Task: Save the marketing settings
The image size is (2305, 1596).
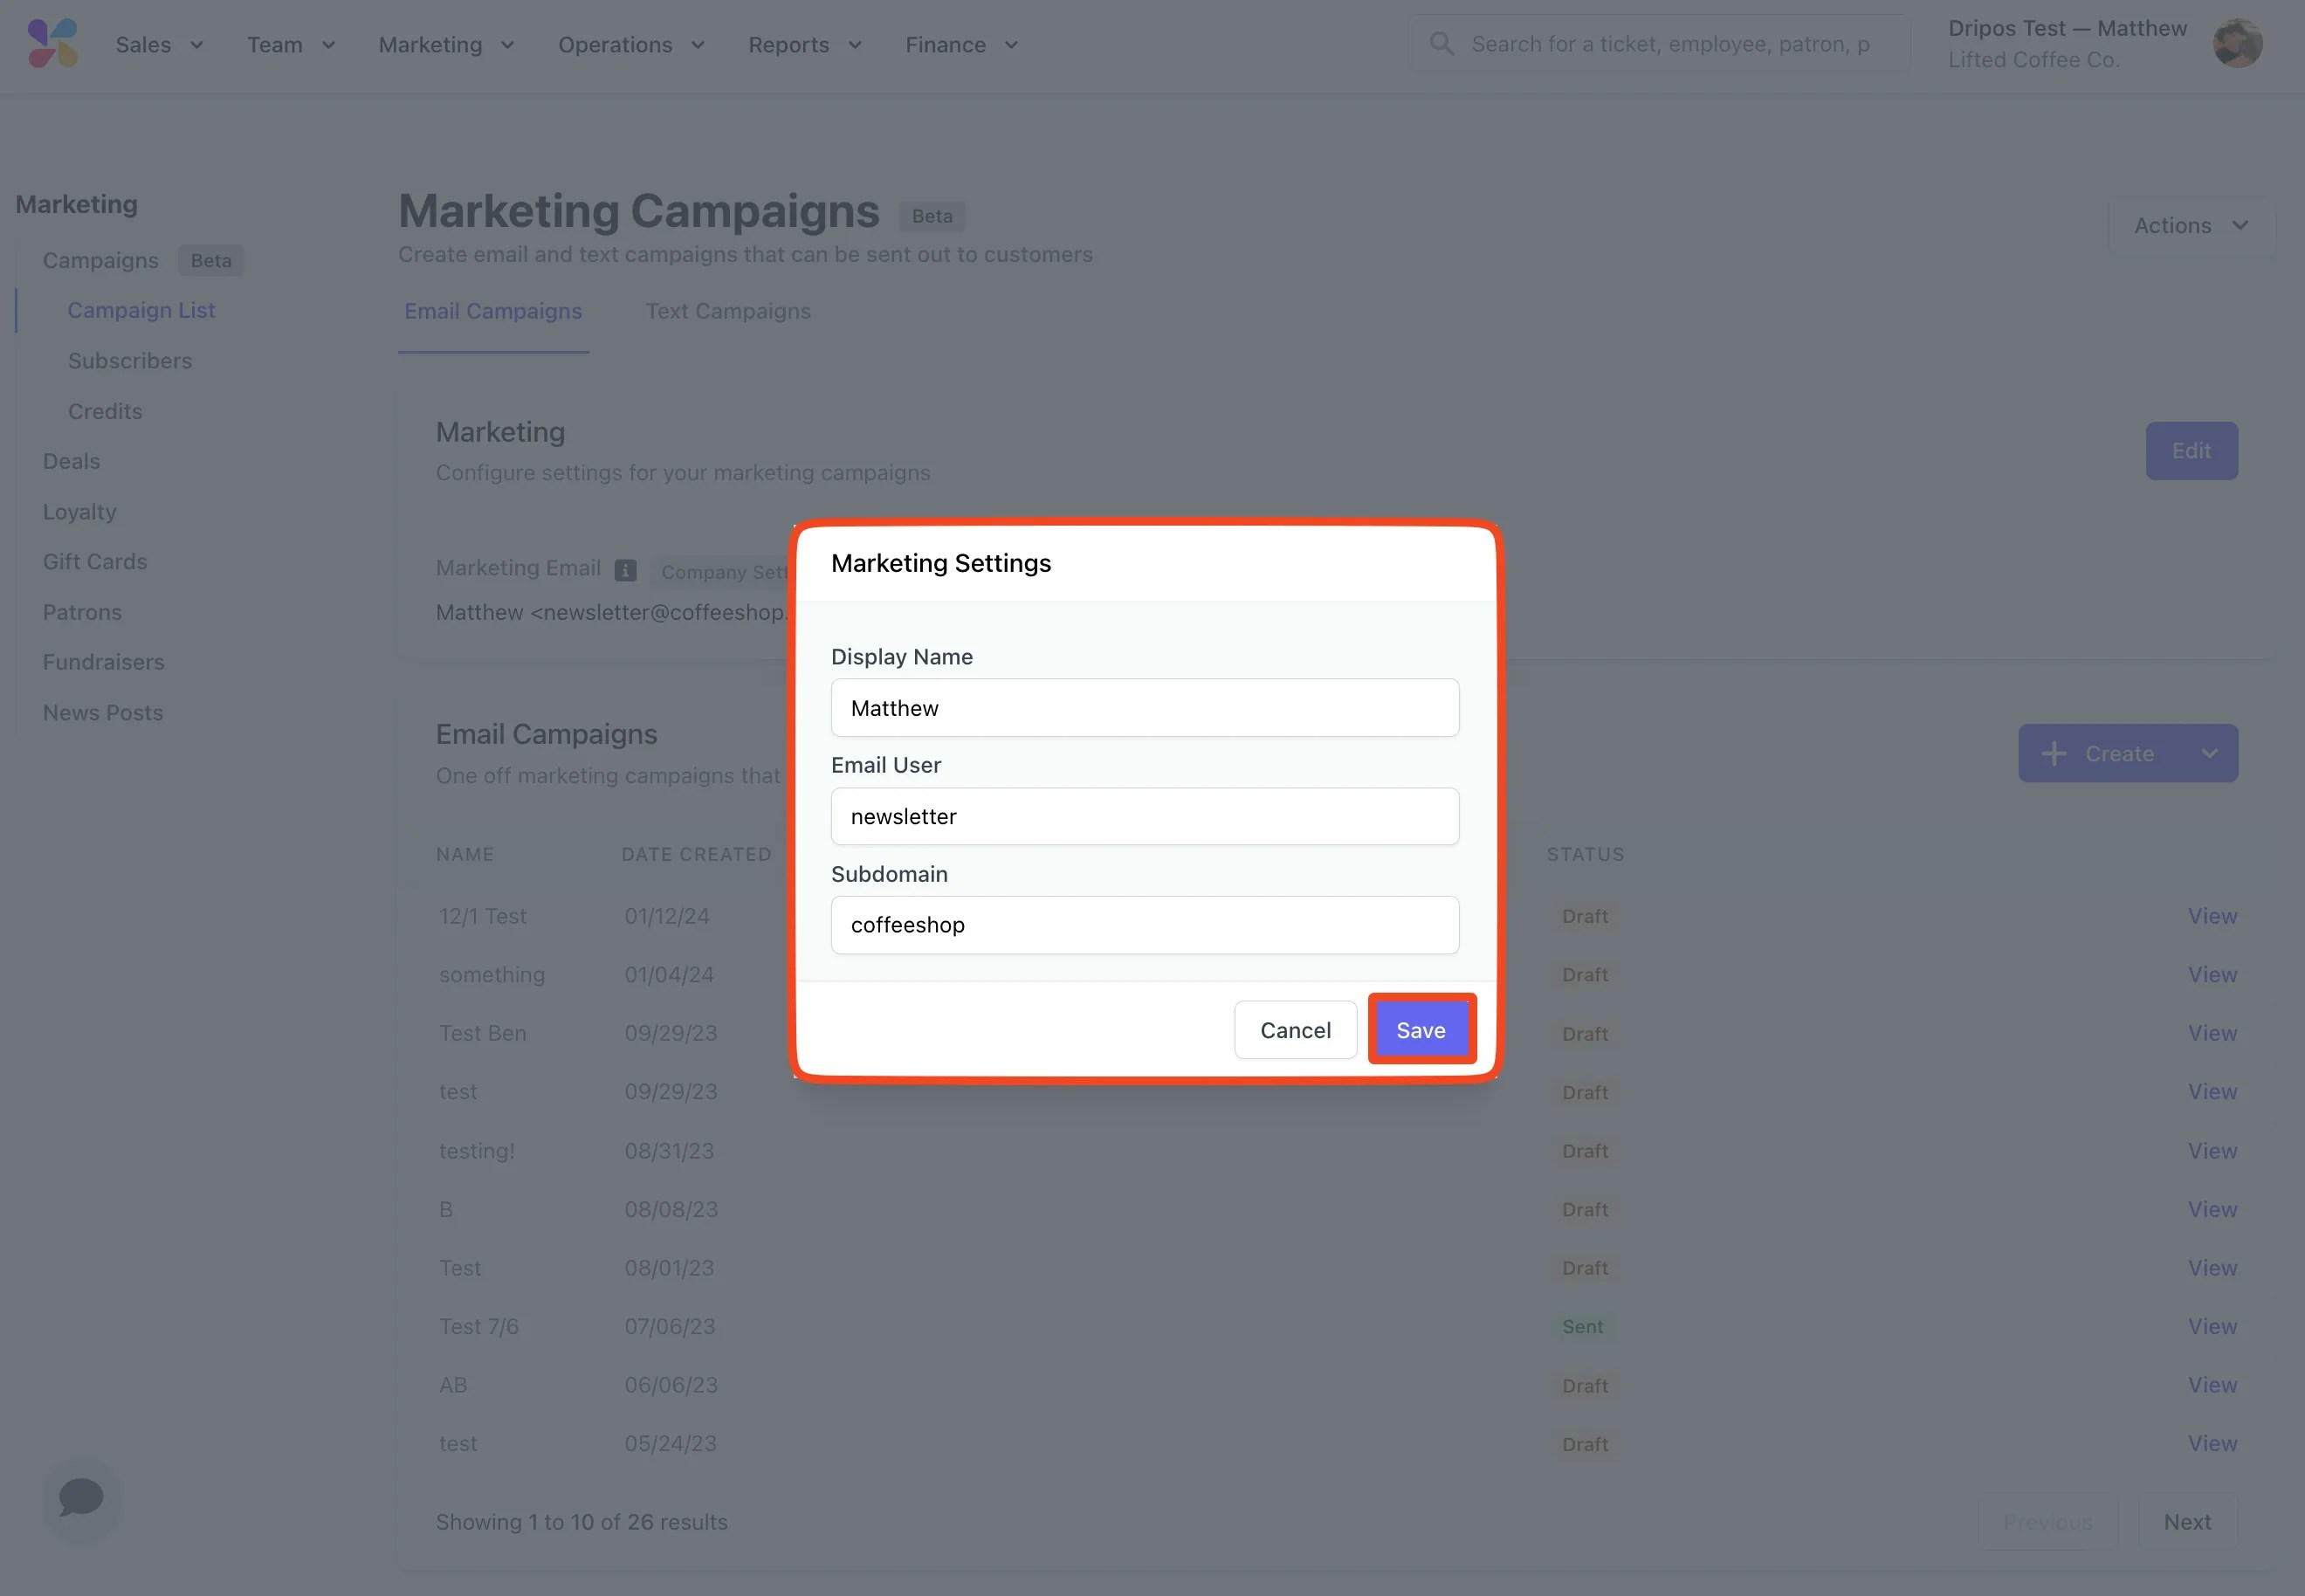Action: tap(1420, 1030)
